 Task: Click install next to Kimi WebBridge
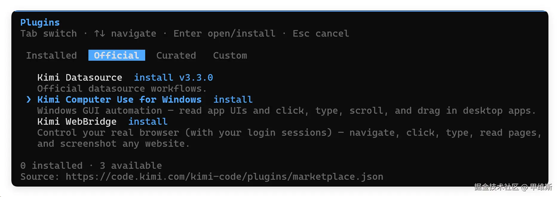[x=148, y=121]
